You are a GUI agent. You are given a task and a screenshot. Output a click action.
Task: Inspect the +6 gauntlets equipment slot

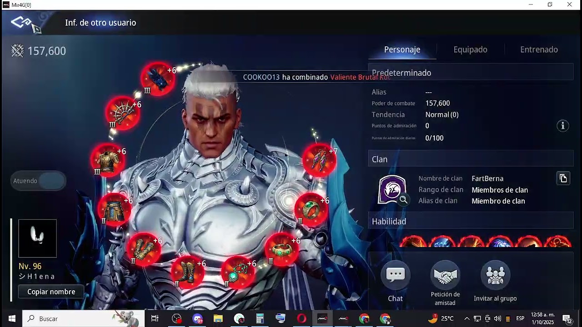(144, 248)
